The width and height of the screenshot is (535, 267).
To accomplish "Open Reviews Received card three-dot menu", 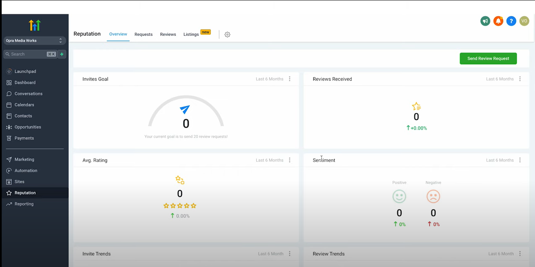I will tap(520, 79).
